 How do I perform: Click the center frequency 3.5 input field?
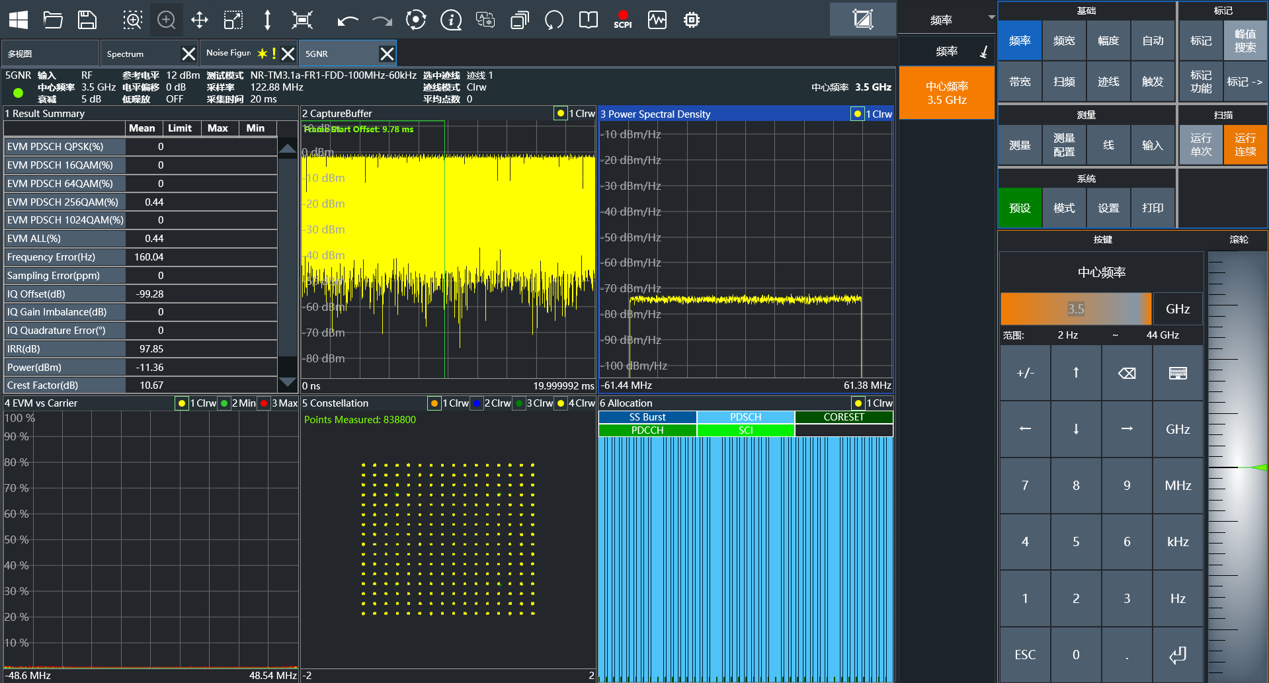click(1076, 309)
